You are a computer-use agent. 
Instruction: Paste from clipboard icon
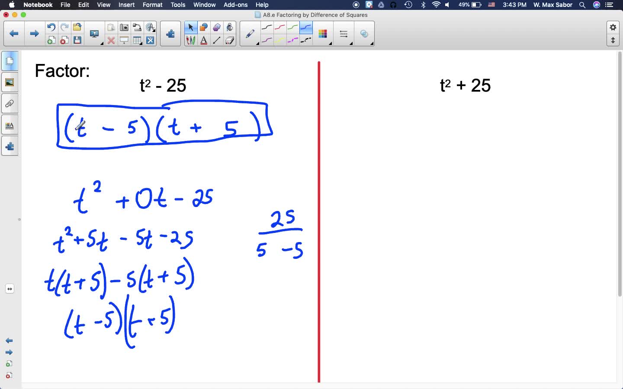pos(111,27)
